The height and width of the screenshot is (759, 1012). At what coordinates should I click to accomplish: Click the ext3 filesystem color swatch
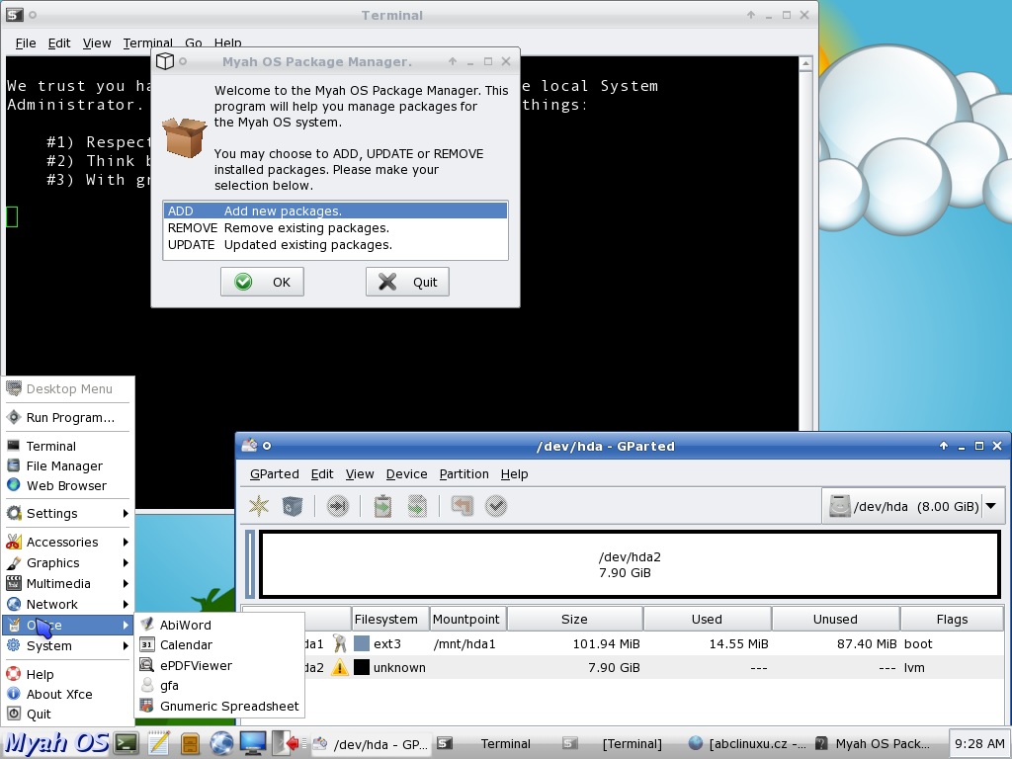362,643
